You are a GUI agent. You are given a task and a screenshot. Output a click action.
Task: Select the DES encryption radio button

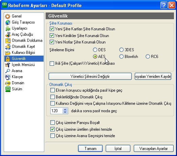point(95,50)
